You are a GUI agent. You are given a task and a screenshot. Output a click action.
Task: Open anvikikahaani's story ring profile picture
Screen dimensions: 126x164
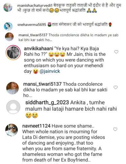coord(13,53)
